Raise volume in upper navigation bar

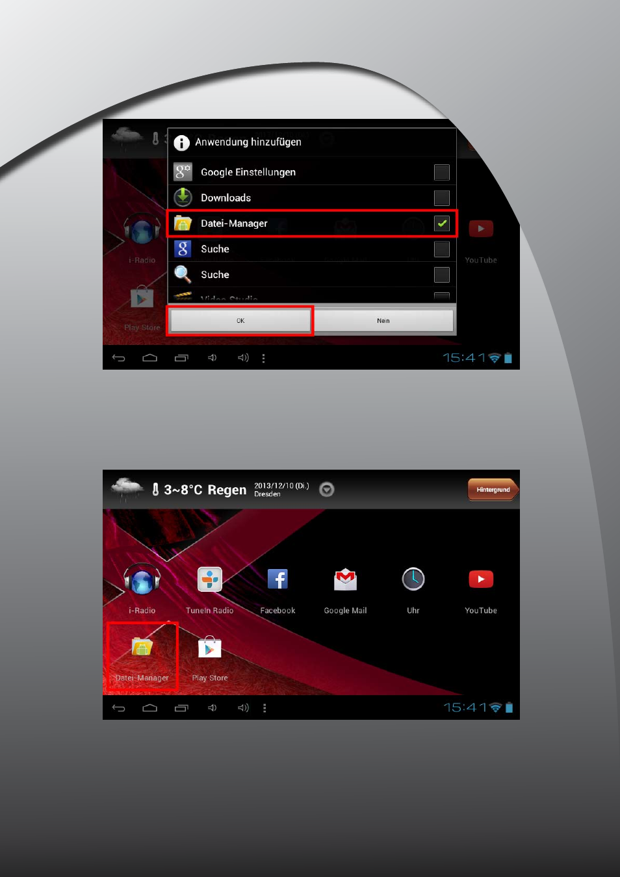click(243, 358)
